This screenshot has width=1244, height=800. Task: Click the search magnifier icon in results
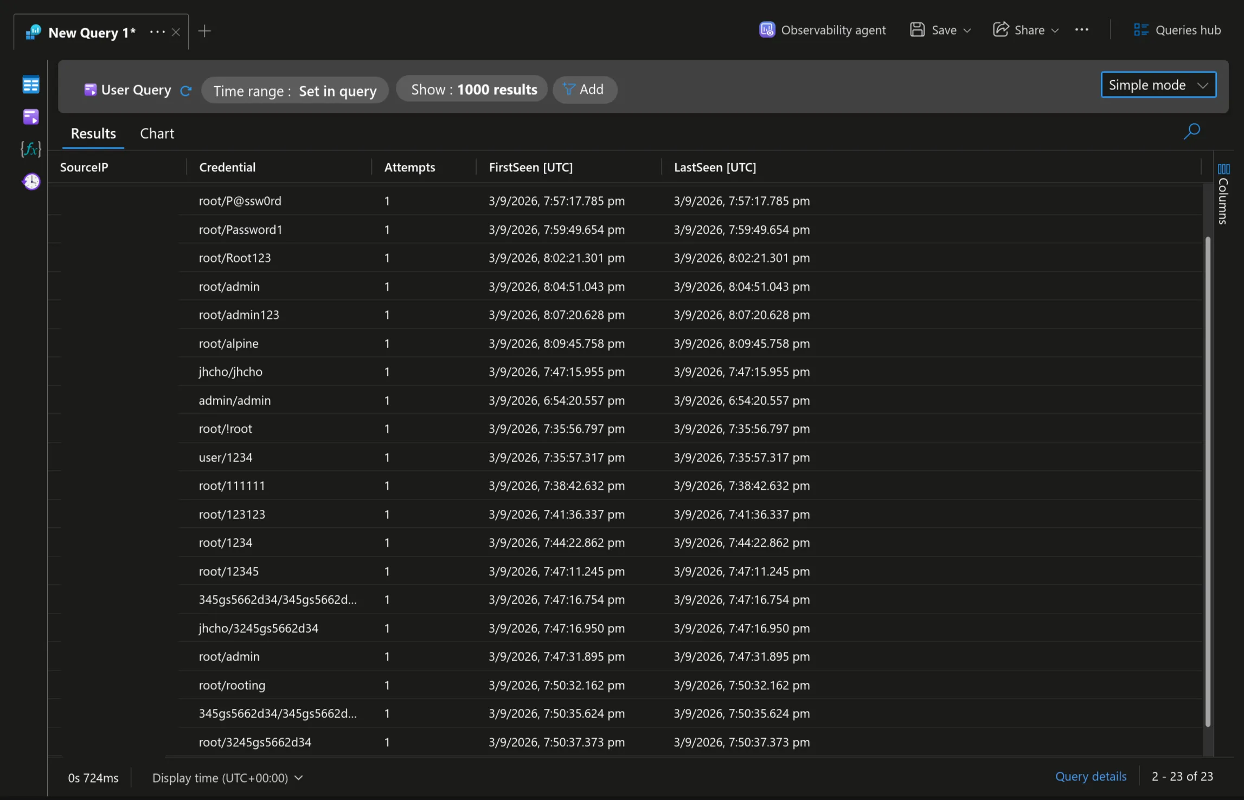click(1191, 131)
